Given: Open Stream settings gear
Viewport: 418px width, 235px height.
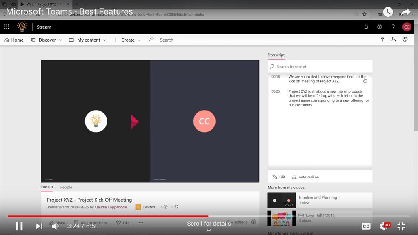Looking at the screenshot, I should [x=380, y=27].
